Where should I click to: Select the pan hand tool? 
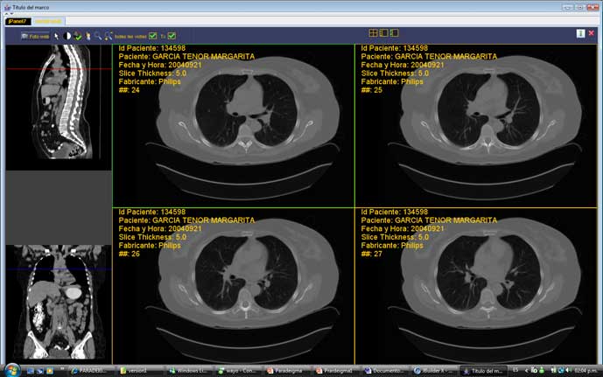88,36
